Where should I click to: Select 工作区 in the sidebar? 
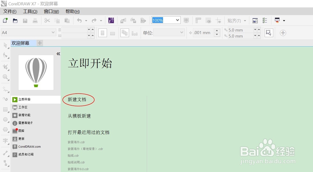(x=36, y=107)
